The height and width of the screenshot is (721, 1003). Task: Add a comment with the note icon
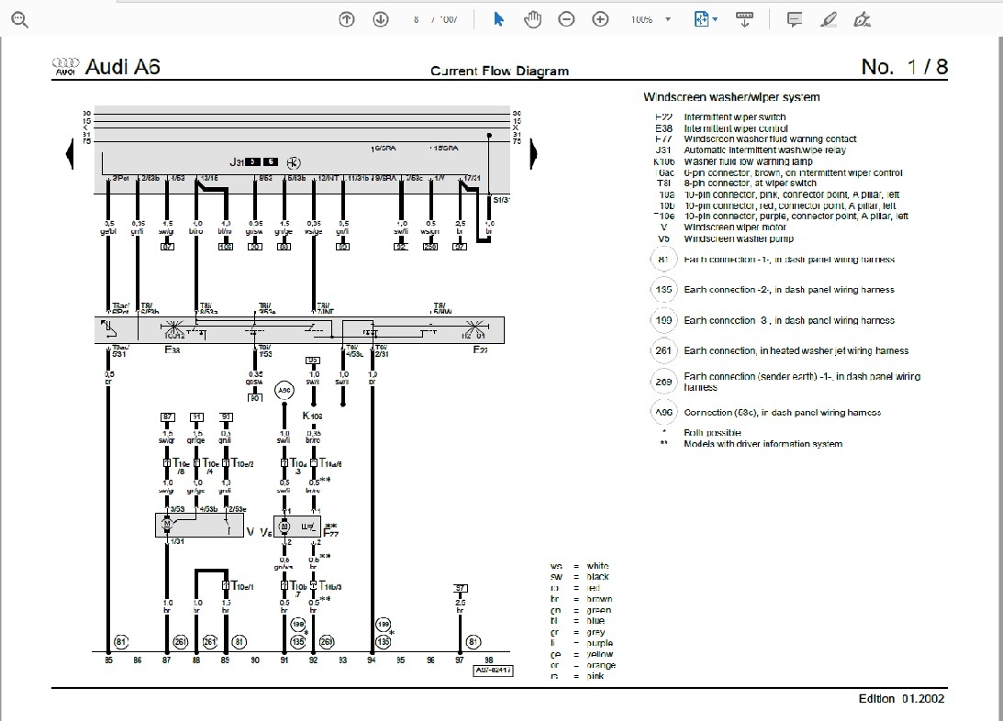click(795, 20)
